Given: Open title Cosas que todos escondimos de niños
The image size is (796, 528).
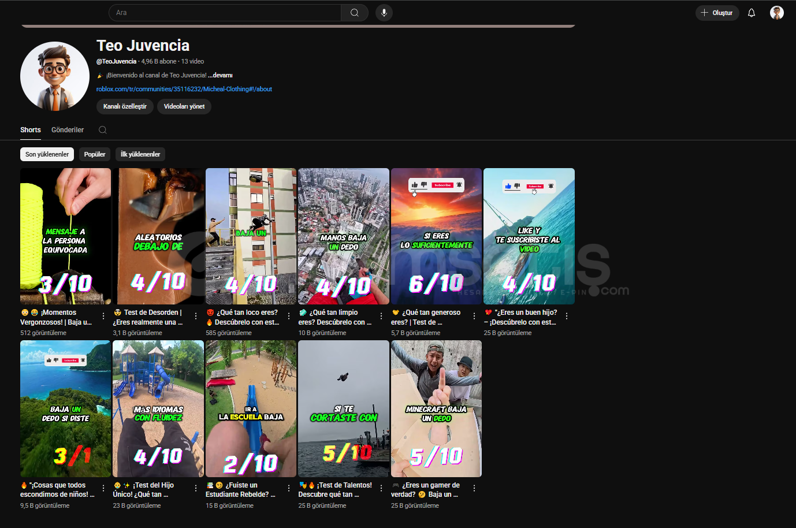Looking at the screenshot, I should pyautogui.click(x=57, y=490).
